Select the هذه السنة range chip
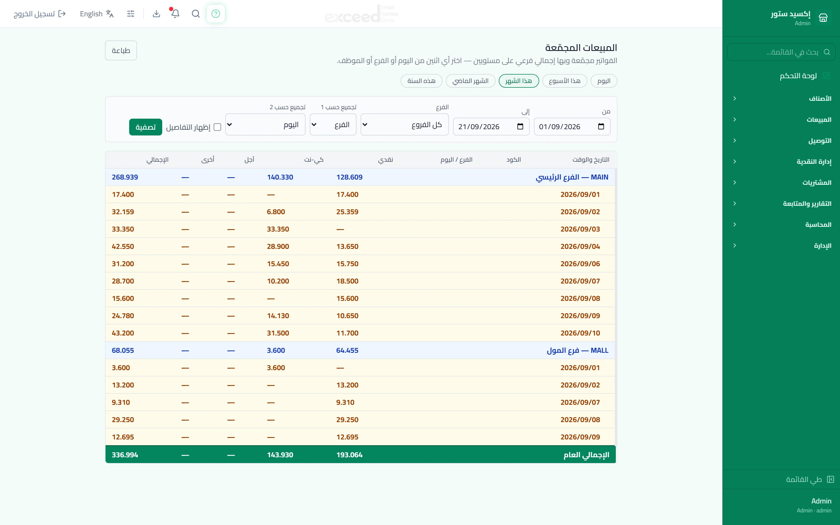Viewport: 840px width, 525px height. pyautogui.click(x=421, y=81)
